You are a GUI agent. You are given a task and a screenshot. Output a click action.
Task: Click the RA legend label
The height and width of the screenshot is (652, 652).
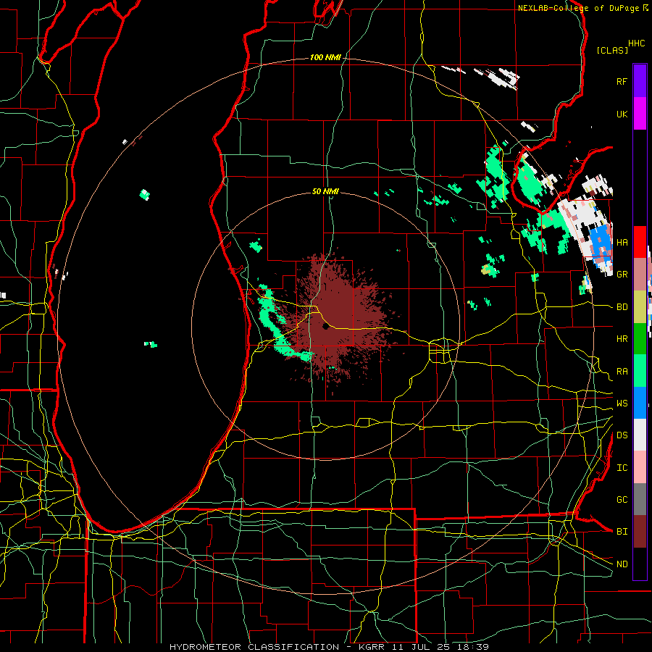pyautogui.click(x=622, y=372)
